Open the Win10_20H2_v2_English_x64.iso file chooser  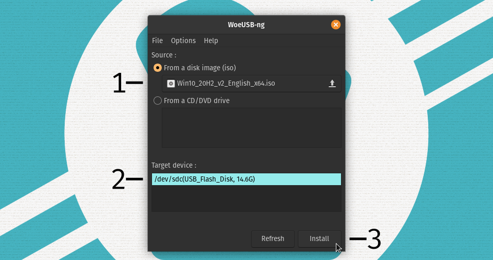click(246, 84)
